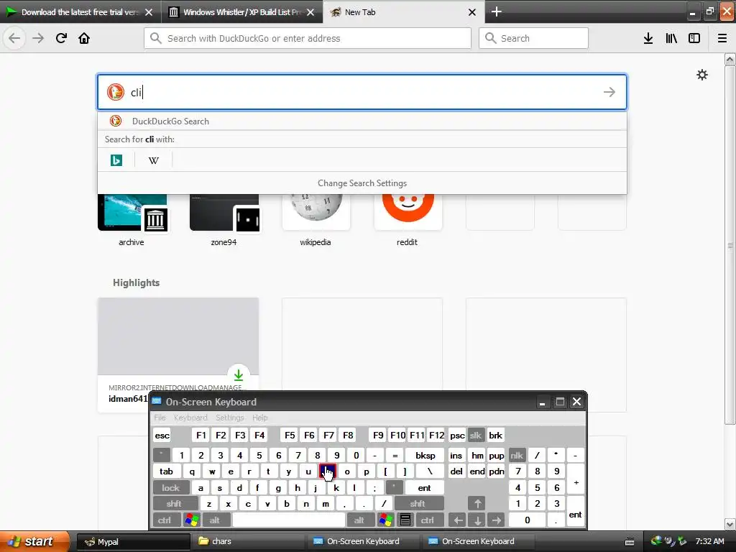736x552 pixels.
Task: Click the bksp key on keyboard
Action: tap(425, 455)
